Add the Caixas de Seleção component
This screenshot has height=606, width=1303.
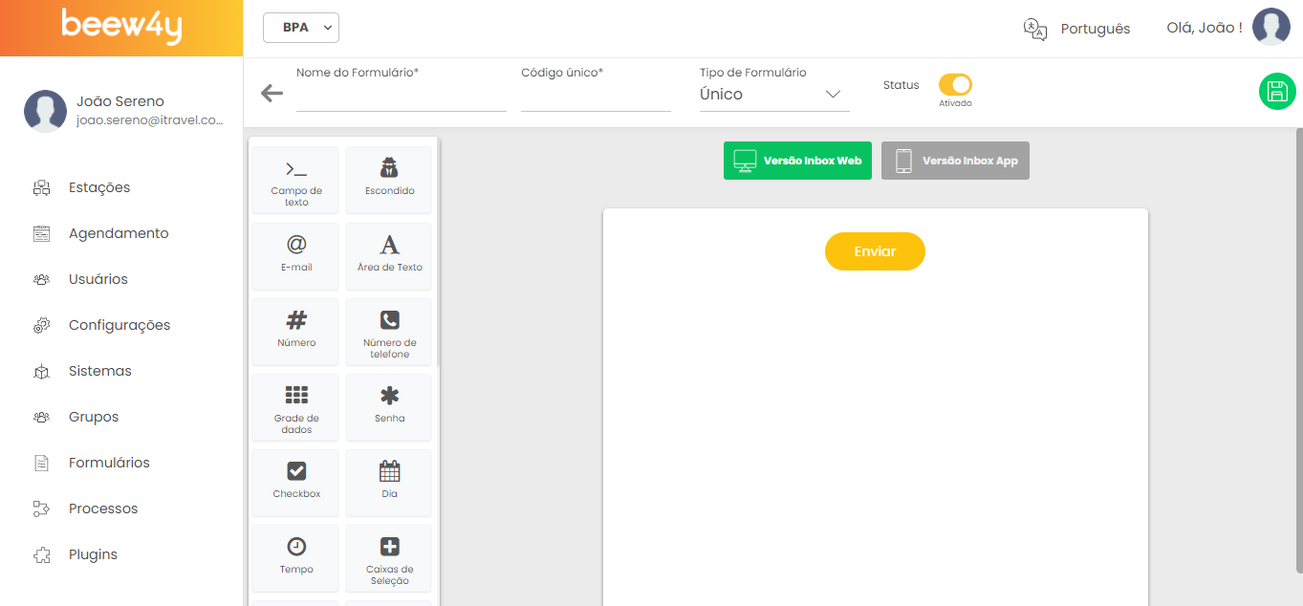389,557
